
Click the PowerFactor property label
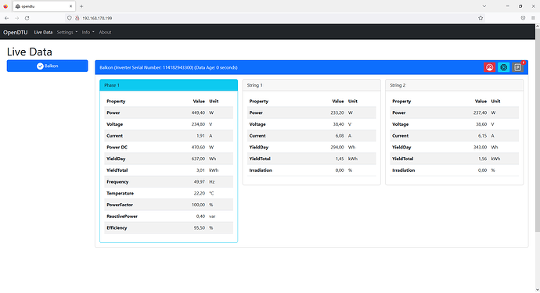(x=120, y=205)
